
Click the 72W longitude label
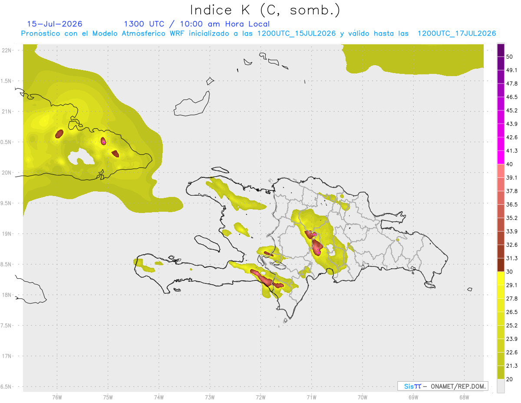[260, 397]
